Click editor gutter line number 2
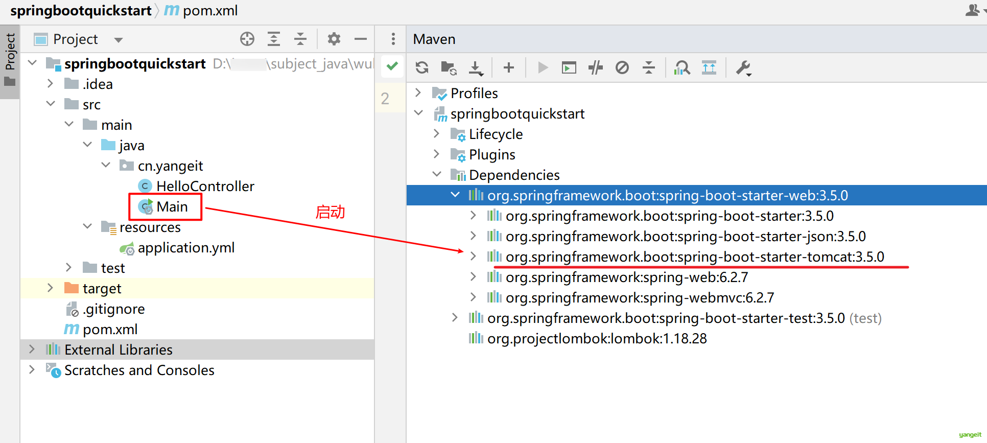Screen dimensions: 987x443 point(385,99)
